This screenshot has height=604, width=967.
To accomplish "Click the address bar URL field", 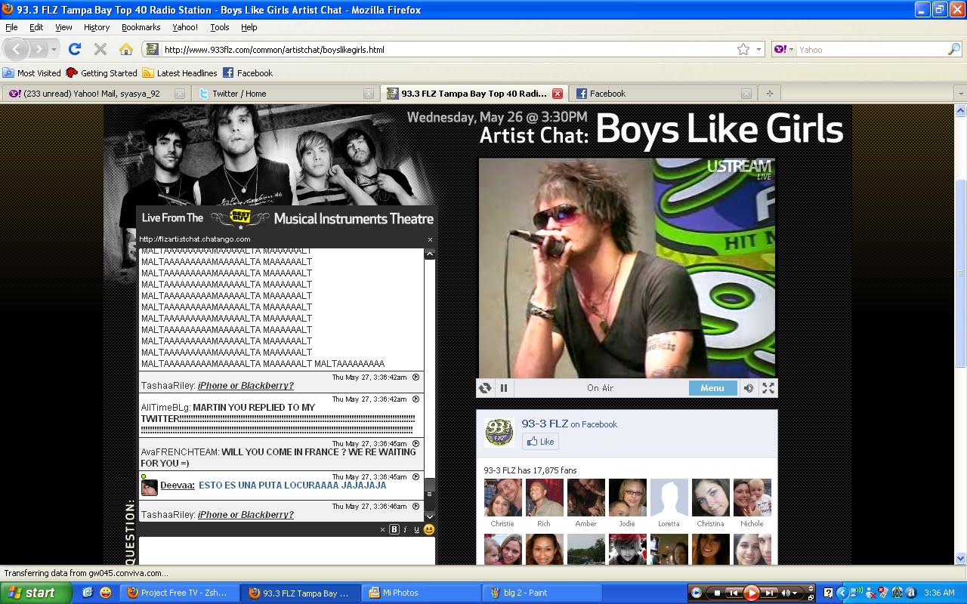I will pos(446,49).
